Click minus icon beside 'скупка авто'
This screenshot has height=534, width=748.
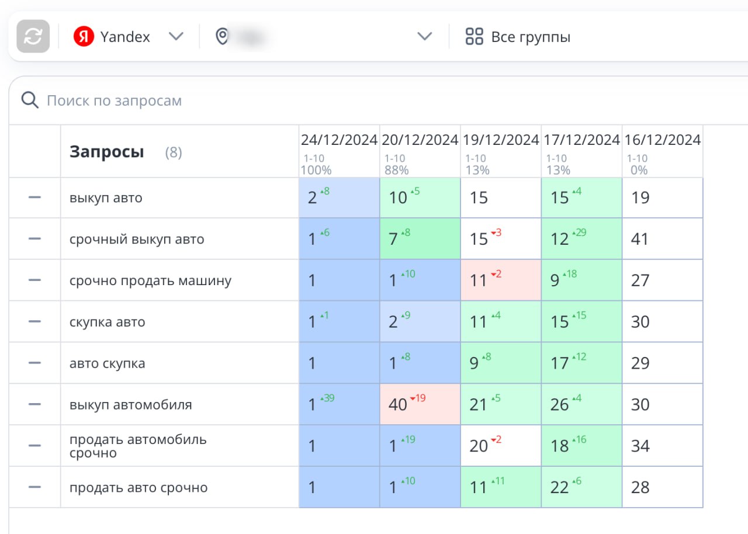(x=34, y=321)
